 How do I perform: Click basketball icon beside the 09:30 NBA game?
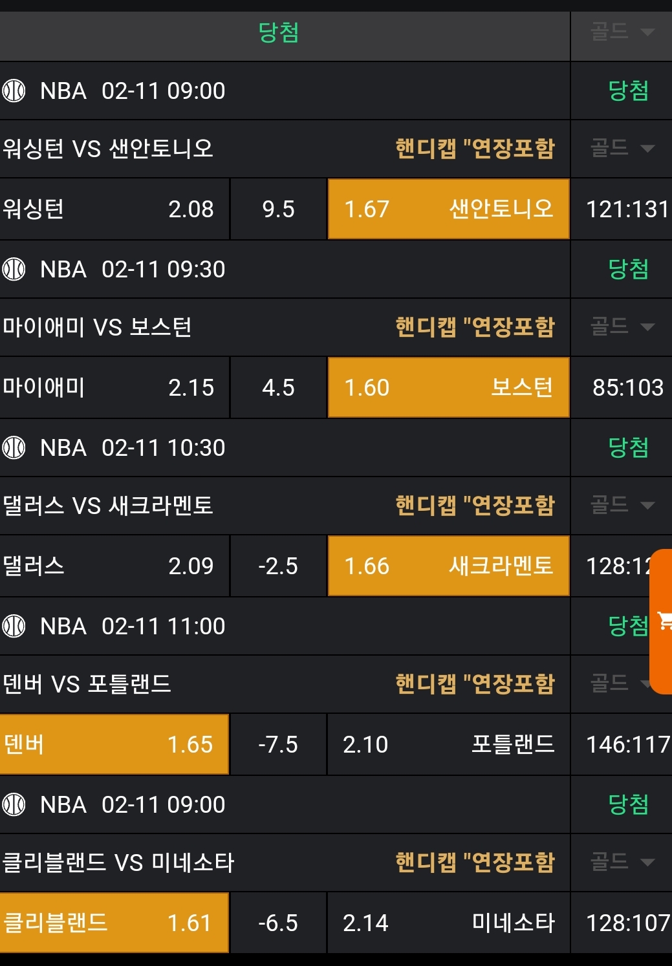coord(14,270)
